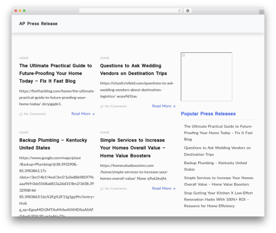Click comment bubble icon under Future-Proofing article
Screen dimensions: 276x233
[x=21, y=114]
